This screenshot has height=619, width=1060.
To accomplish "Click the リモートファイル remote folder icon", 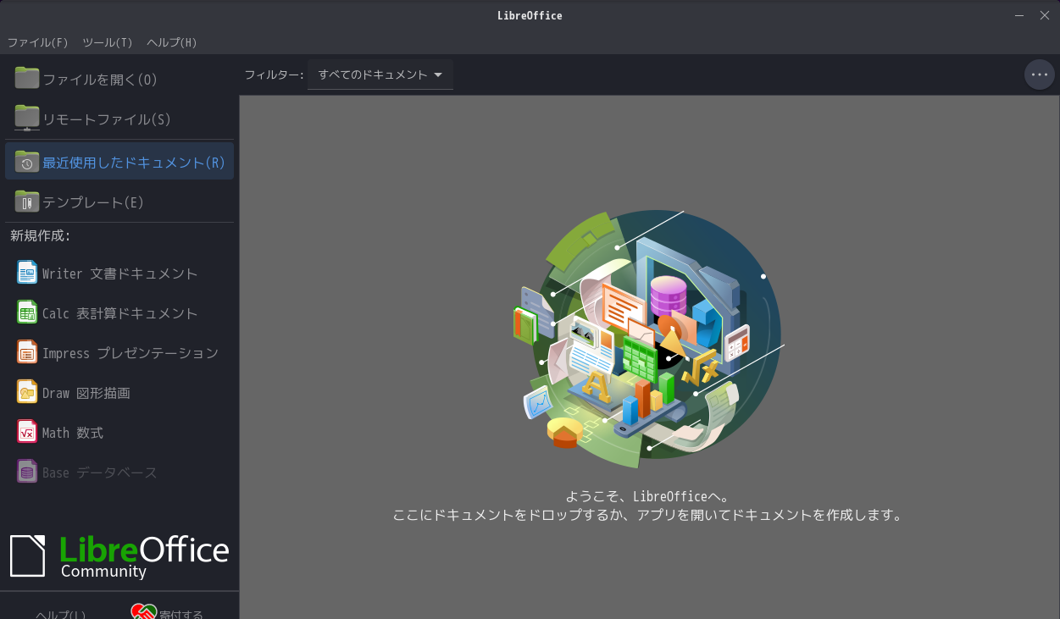I will (27, 118).
